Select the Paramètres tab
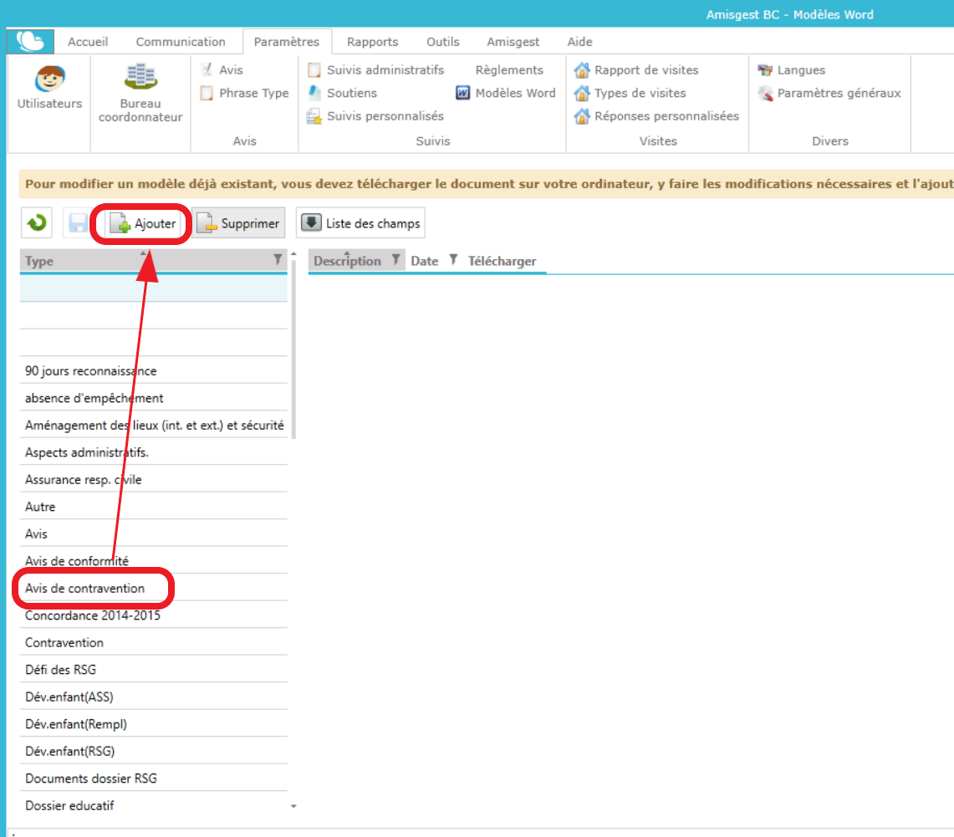 (x=287, y=42)
